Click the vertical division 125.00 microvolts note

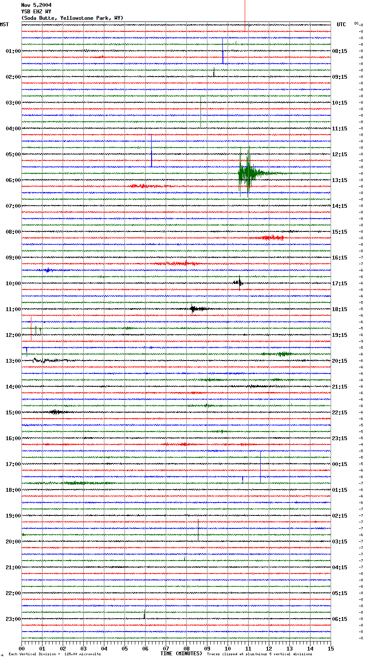(x=55, y=654)
